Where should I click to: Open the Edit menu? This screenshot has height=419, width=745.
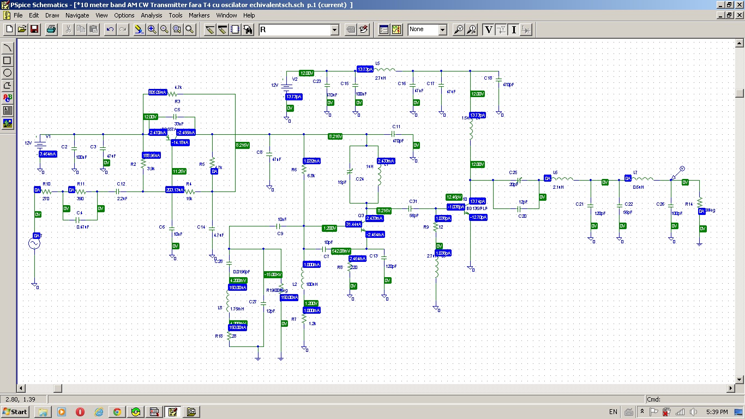[34, 15]
